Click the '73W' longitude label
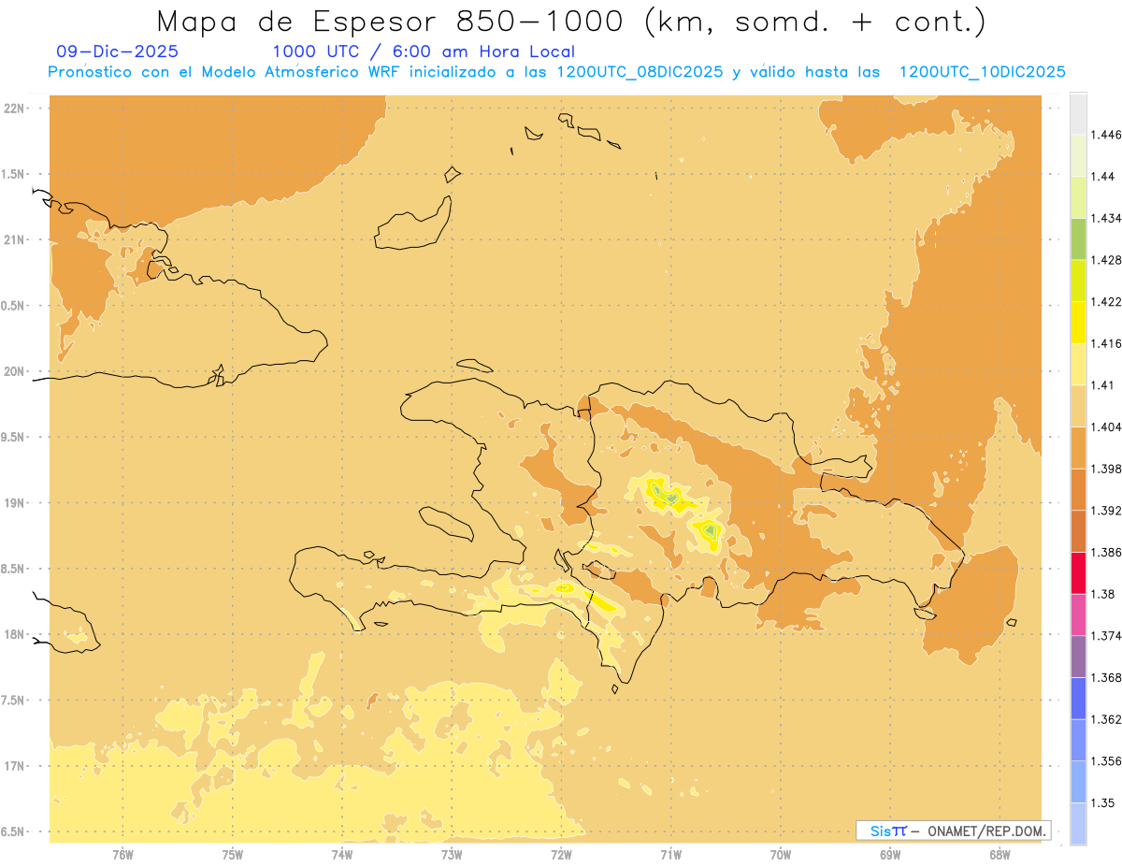1122x867 pixels. 452,855
